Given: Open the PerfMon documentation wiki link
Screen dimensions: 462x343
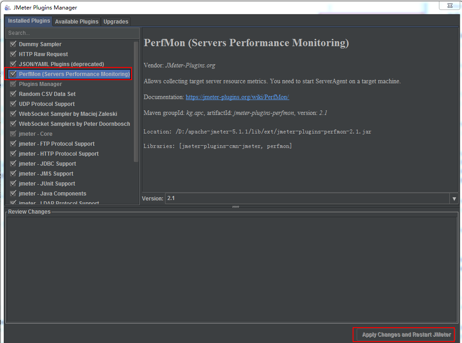Looking at the screenshot, I should pyautogui.click(x=237, y=97).
